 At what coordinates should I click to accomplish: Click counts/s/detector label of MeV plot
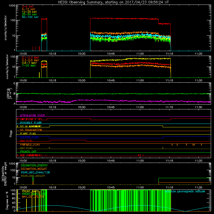7,67
